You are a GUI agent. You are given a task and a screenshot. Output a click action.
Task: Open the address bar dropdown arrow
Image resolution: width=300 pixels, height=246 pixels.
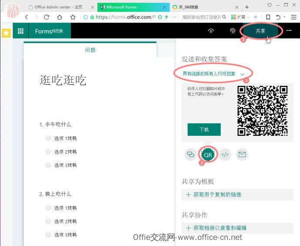174,17
